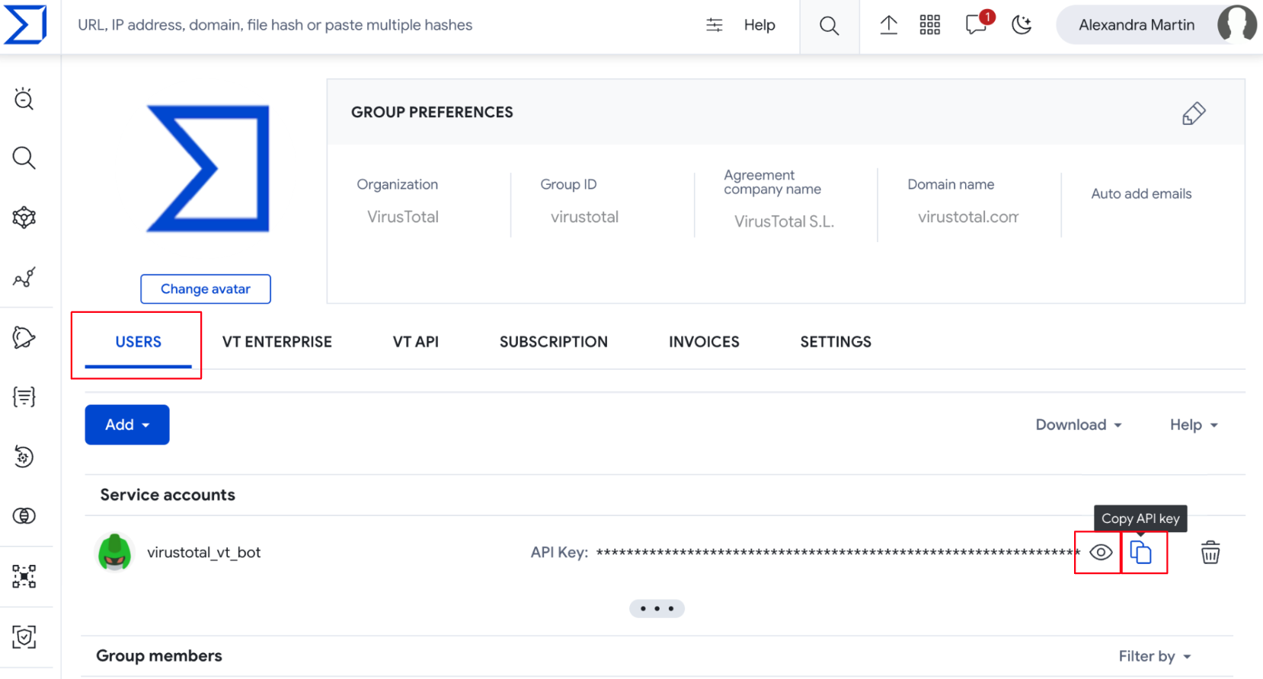Open the apps grid icon
Screen dimensions: 1263x679
[930, 25]
